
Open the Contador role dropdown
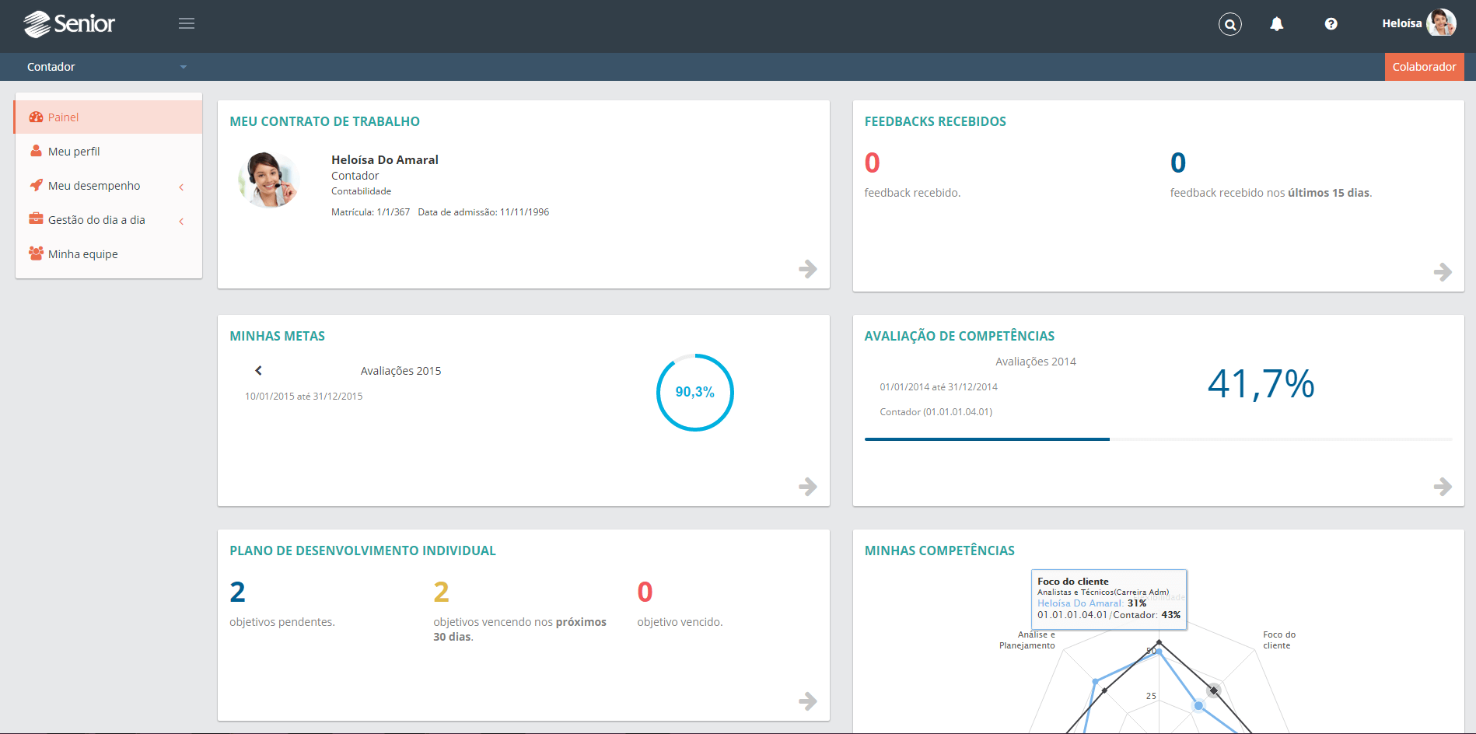(x=107, y=67)
